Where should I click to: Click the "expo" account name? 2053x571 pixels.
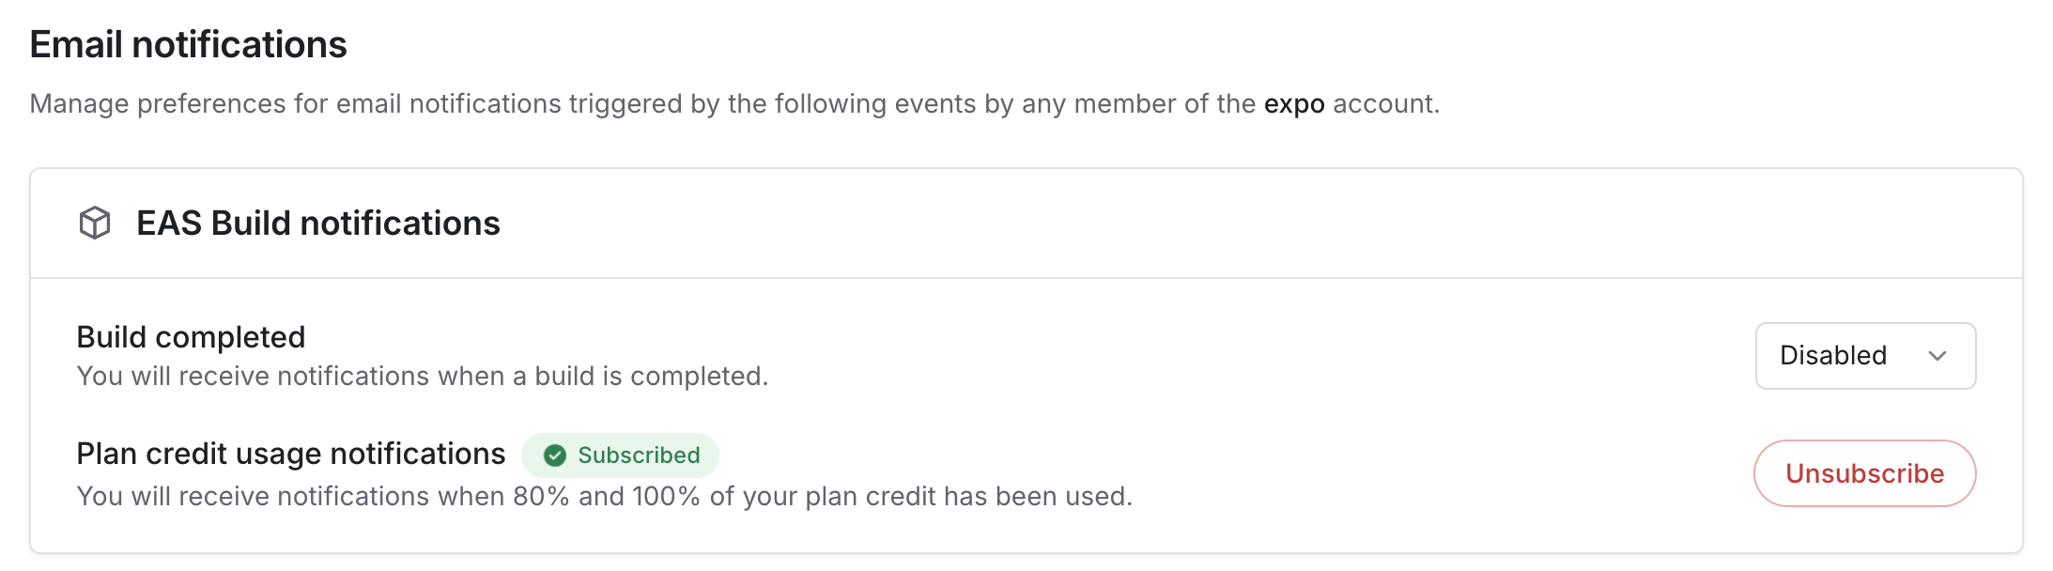click(x=1293, y=103)
